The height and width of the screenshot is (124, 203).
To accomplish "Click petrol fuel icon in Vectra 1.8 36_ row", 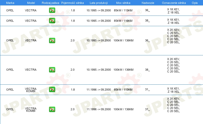I will 52,10.
